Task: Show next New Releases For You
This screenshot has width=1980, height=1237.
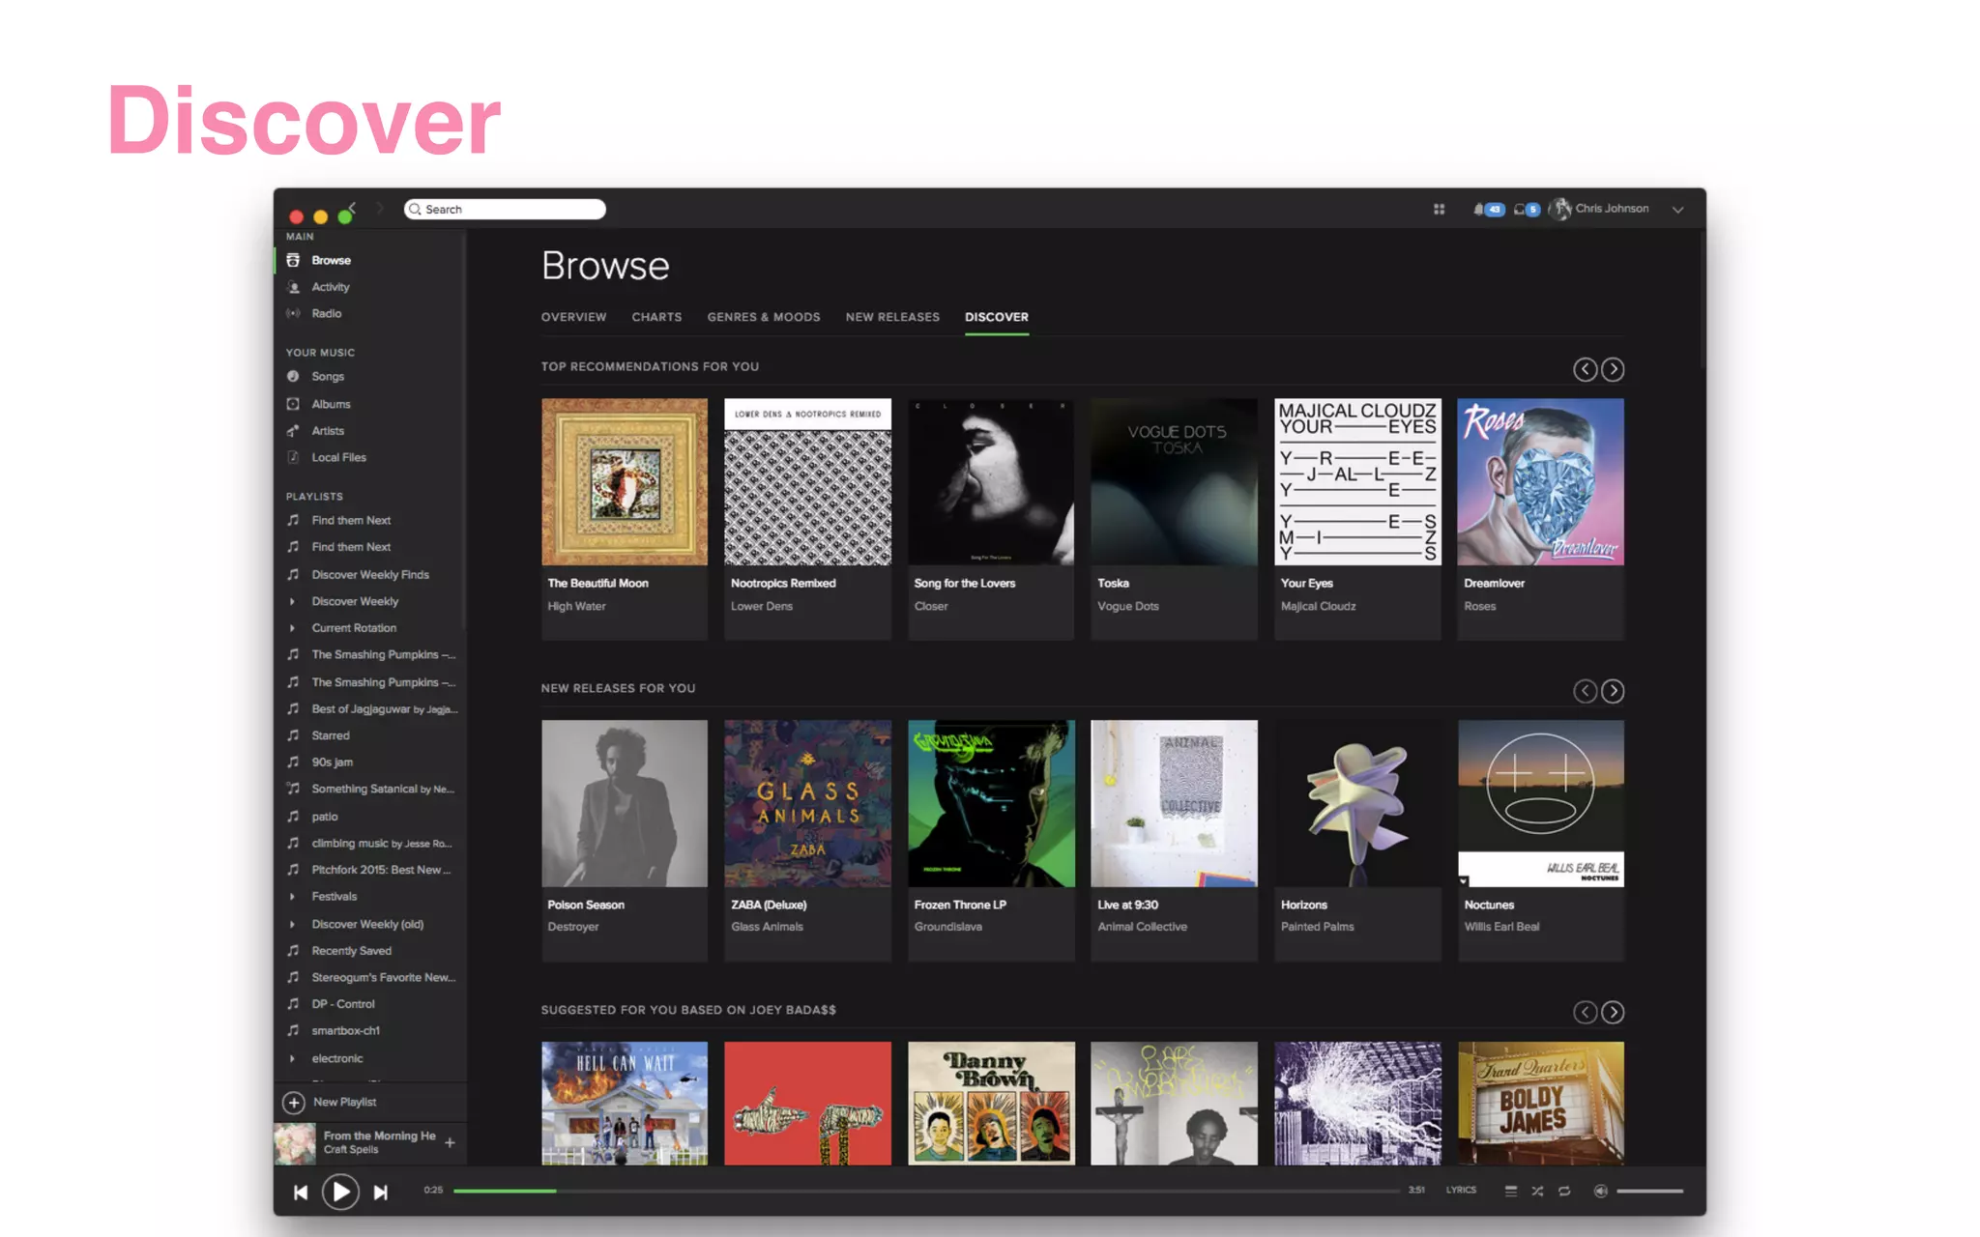Action: (x=1613, y=691)
